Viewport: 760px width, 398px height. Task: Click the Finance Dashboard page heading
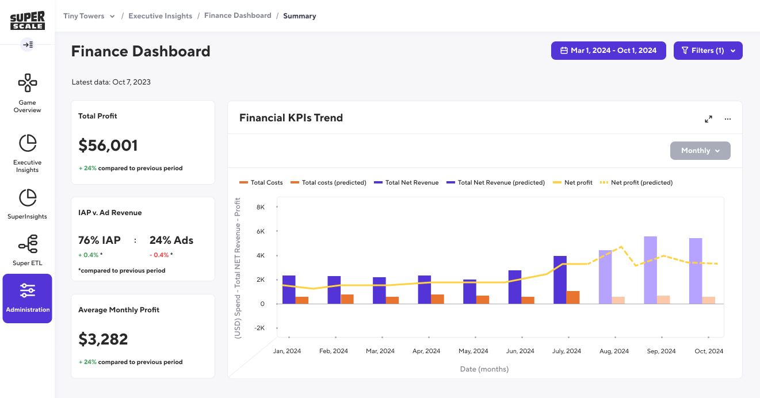(x=141, y=51)
